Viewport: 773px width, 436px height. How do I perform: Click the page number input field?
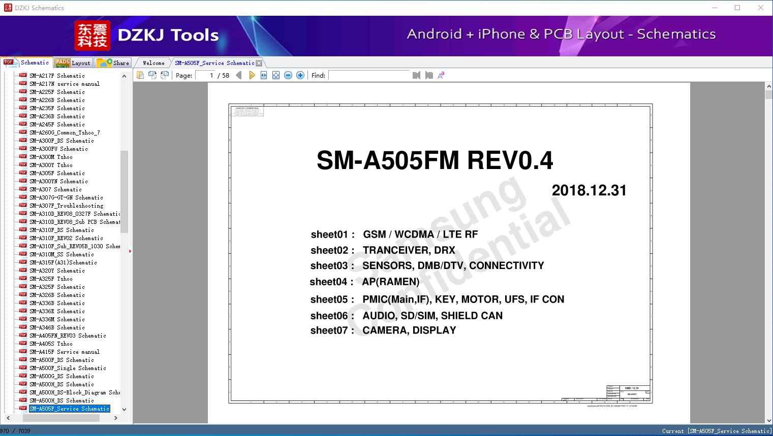tap(205, 75)
